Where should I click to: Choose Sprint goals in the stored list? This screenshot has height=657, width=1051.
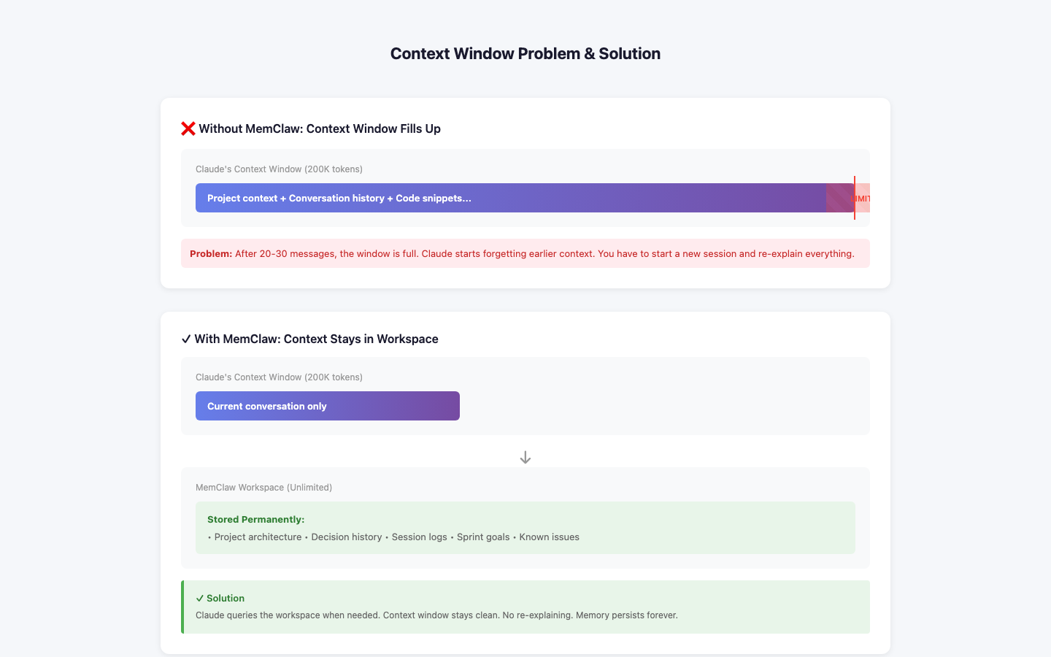point(483,537)
